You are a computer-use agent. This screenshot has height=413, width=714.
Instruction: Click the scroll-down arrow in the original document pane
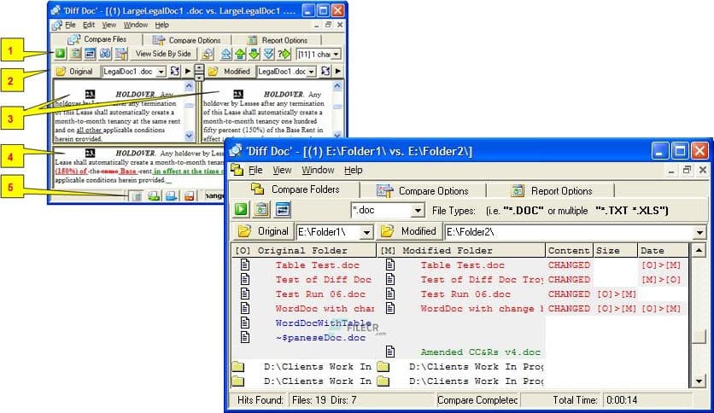click(x=190, y=136)
